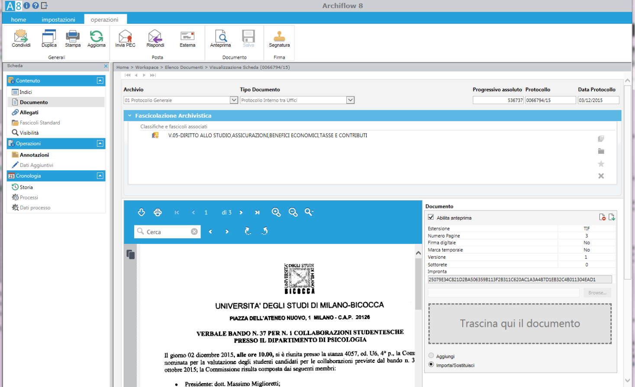Click the logout exit icon
The height and width of the screenshot is (387, 635).
(44, 6)
